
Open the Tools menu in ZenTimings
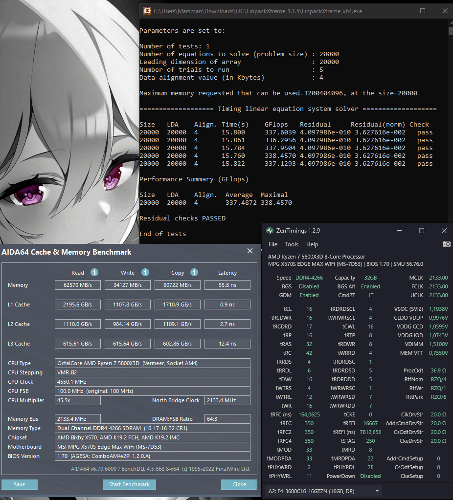(x=292, y=244)
